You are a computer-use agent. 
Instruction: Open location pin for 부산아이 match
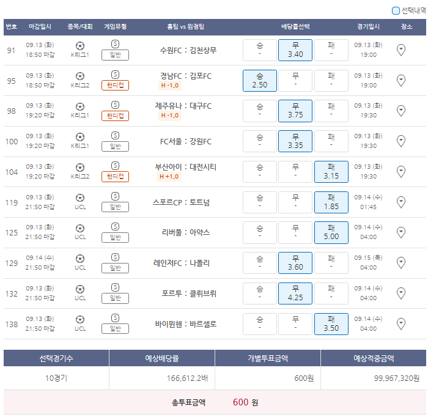pos(401,172)
